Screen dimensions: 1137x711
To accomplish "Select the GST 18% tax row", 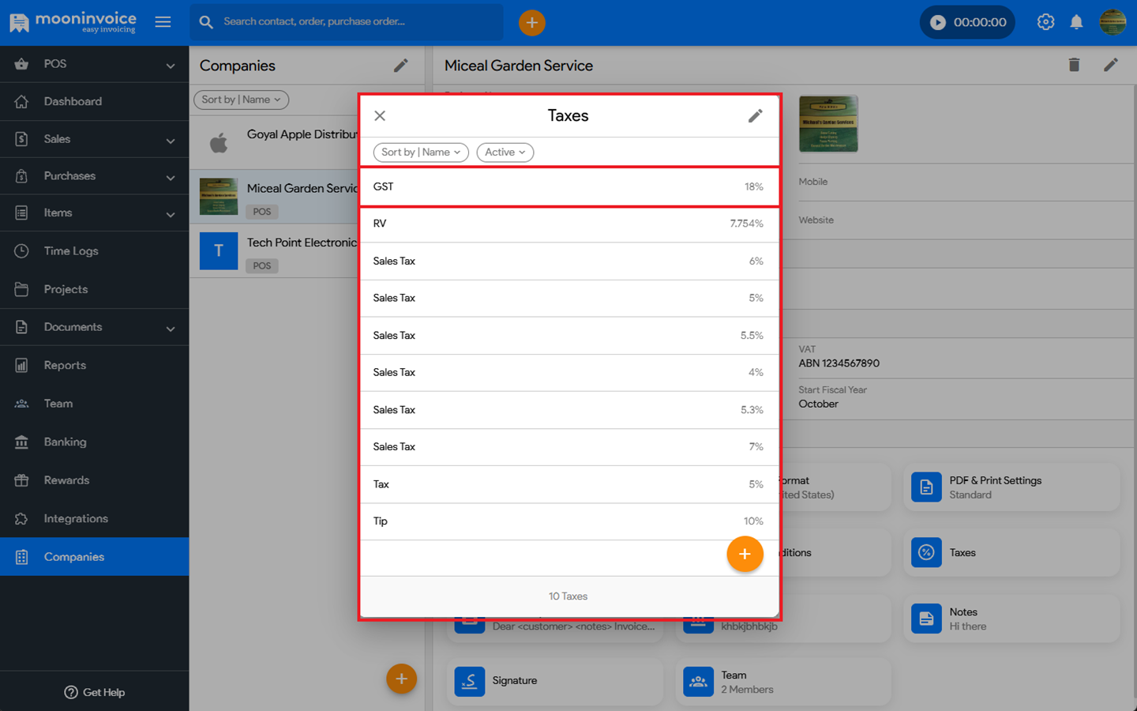I will pos(568,187).
